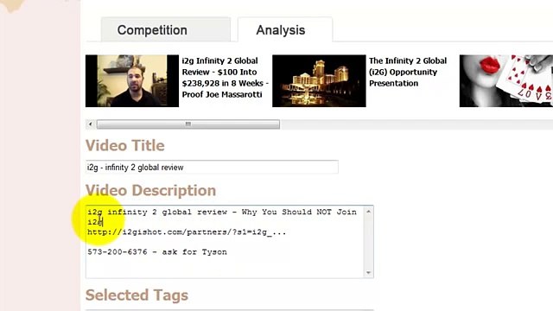Screen dimensions: 553x311
Task: Click the description scrollbar down arrow
Action: pos(369,273)
